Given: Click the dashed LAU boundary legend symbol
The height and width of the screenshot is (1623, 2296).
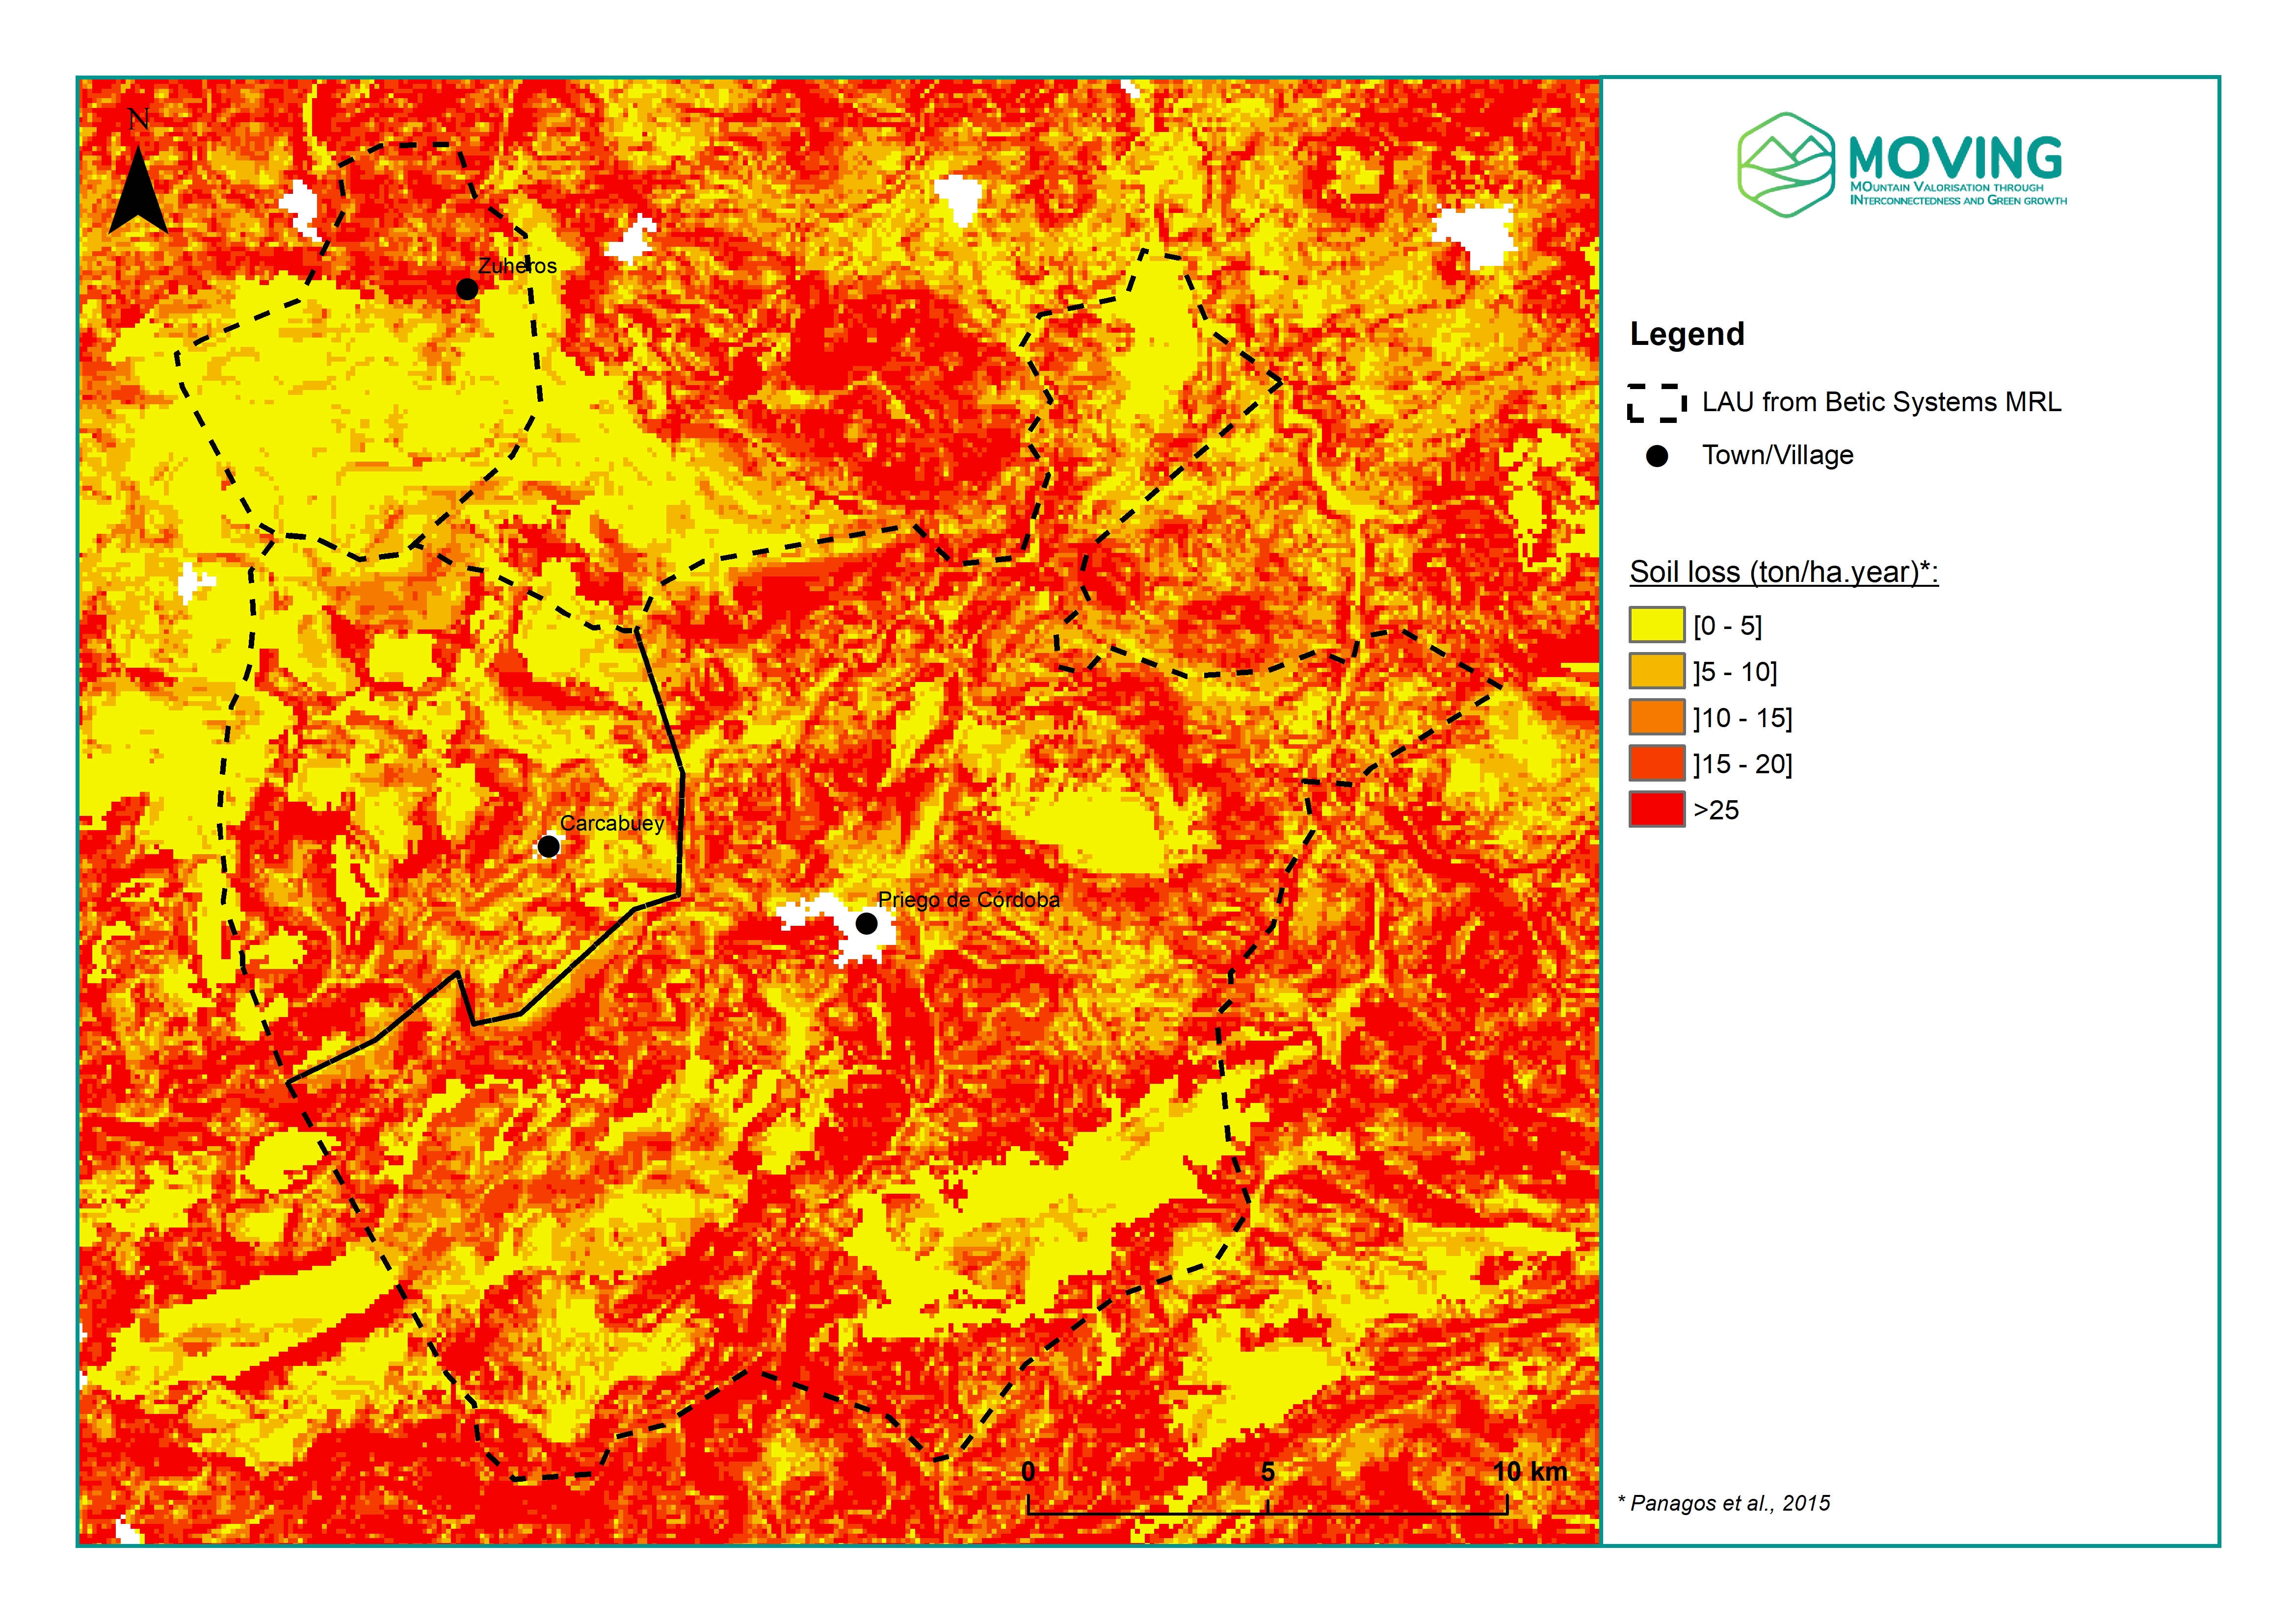Looking at the screenshot, I should coord(1656,403).
